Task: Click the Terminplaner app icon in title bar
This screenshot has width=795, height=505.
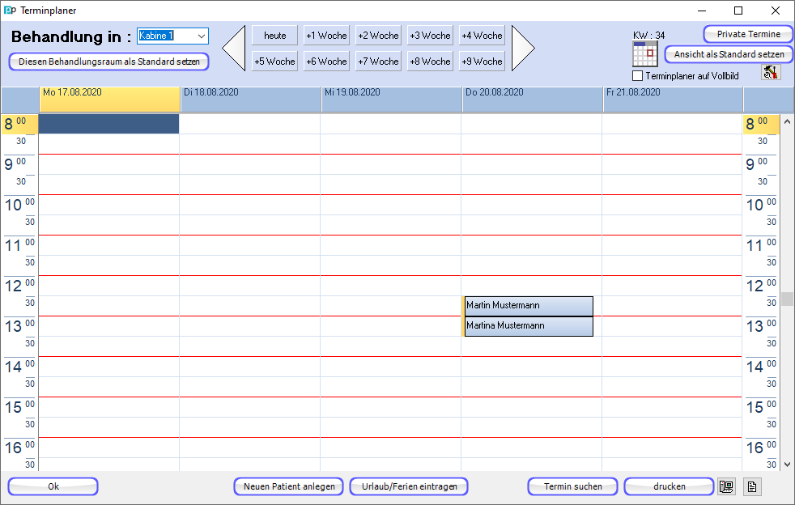Action: coord(10,11)
